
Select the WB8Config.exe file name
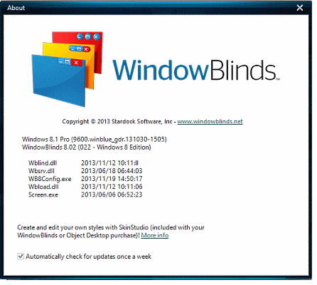pos(50,179)
